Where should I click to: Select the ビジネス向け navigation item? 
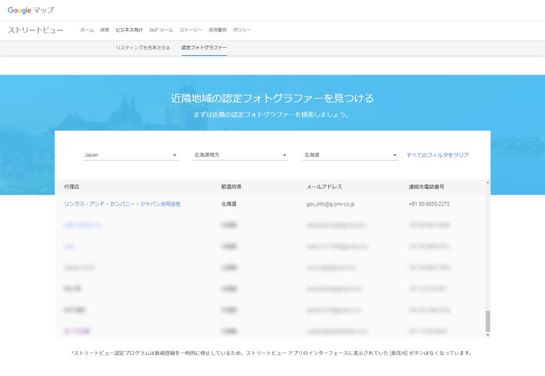129,30
